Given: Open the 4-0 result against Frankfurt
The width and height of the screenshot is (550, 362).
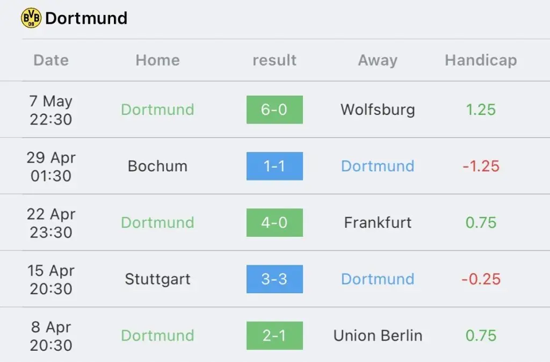Looking at the screenshot, I should pyautogui.click(x=274, y=223).
